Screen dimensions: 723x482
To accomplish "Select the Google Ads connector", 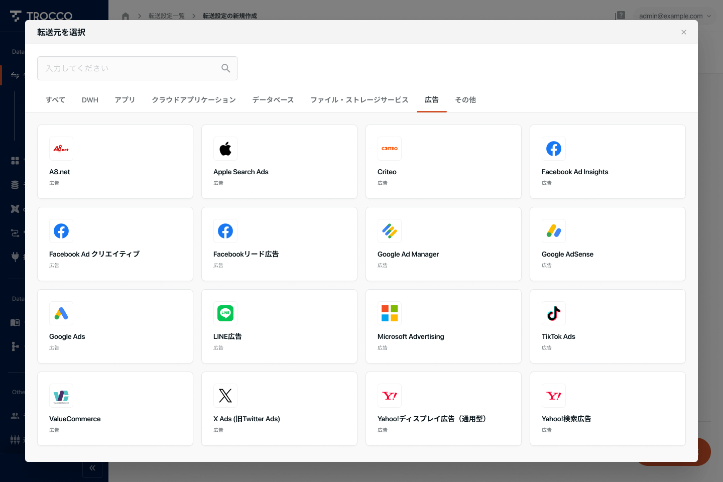I will tap(115, 326).
